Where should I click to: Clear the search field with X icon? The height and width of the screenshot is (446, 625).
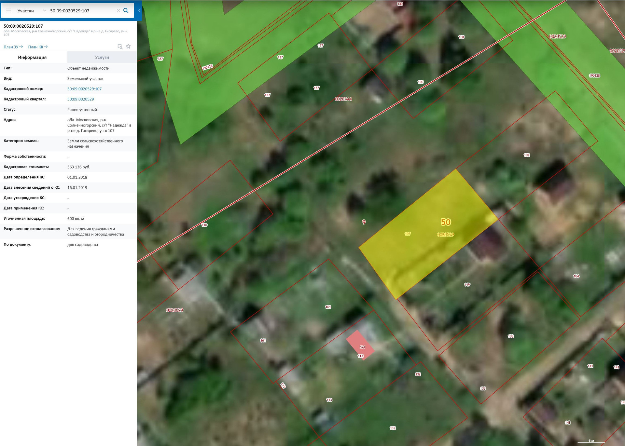click(118, 11)
